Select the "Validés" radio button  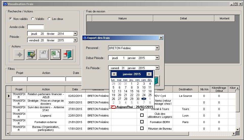tap(33, 19)
